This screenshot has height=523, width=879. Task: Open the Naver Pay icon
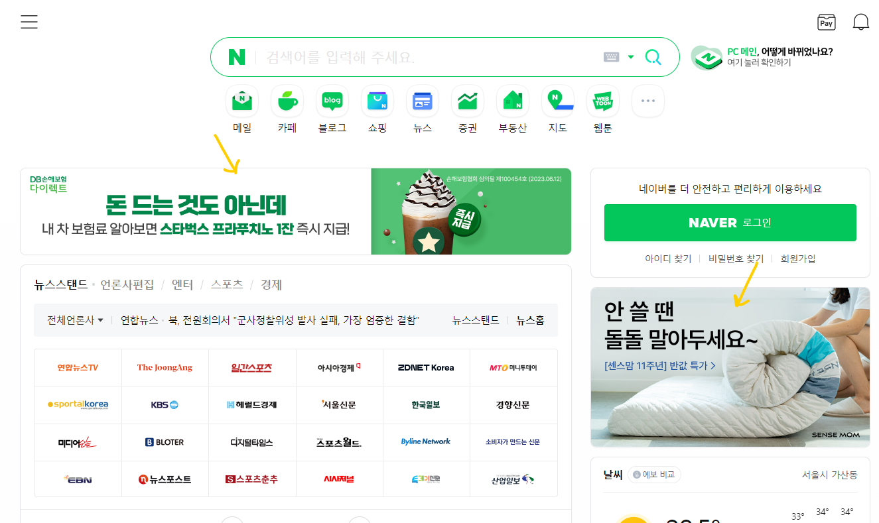826,22
